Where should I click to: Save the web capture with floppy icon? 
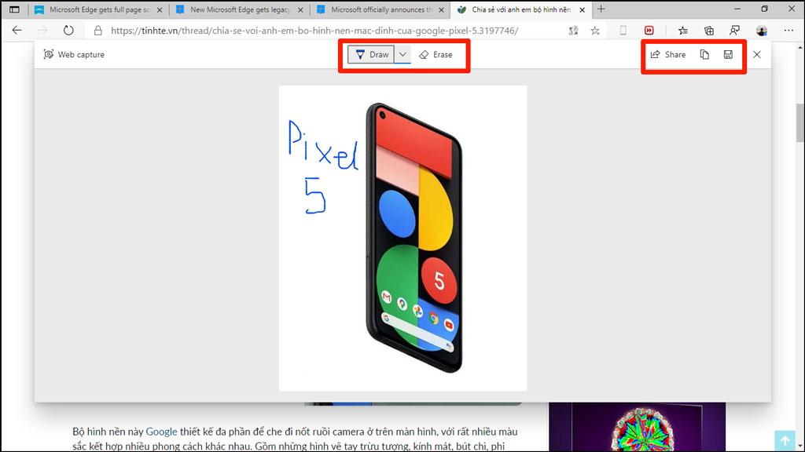coord(728,54)
